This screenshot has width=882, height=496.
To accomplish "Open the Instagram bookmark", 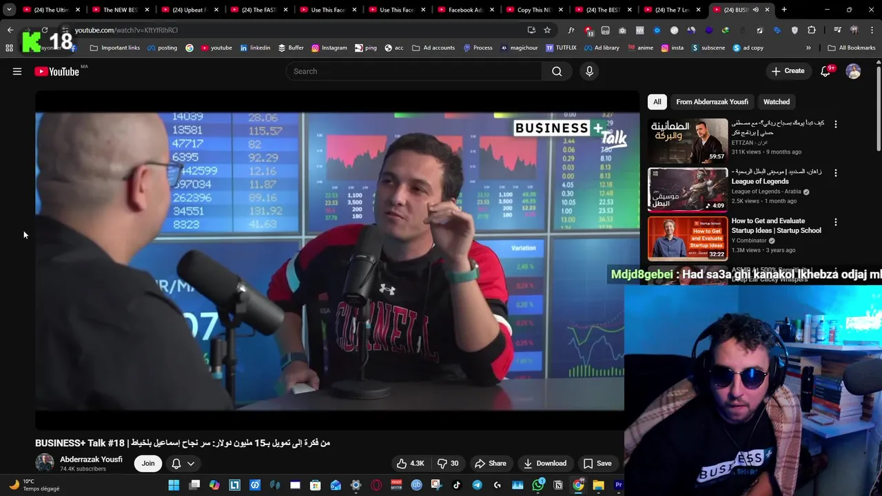I will [329, 48].
